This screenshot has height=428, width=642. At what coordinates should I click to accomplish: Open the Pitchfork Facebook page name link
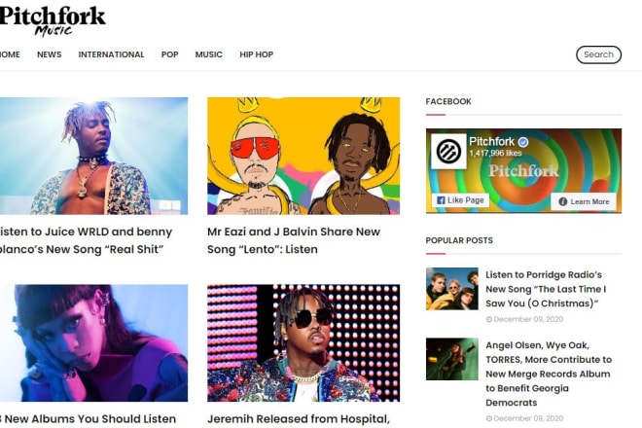click(491, 142)
